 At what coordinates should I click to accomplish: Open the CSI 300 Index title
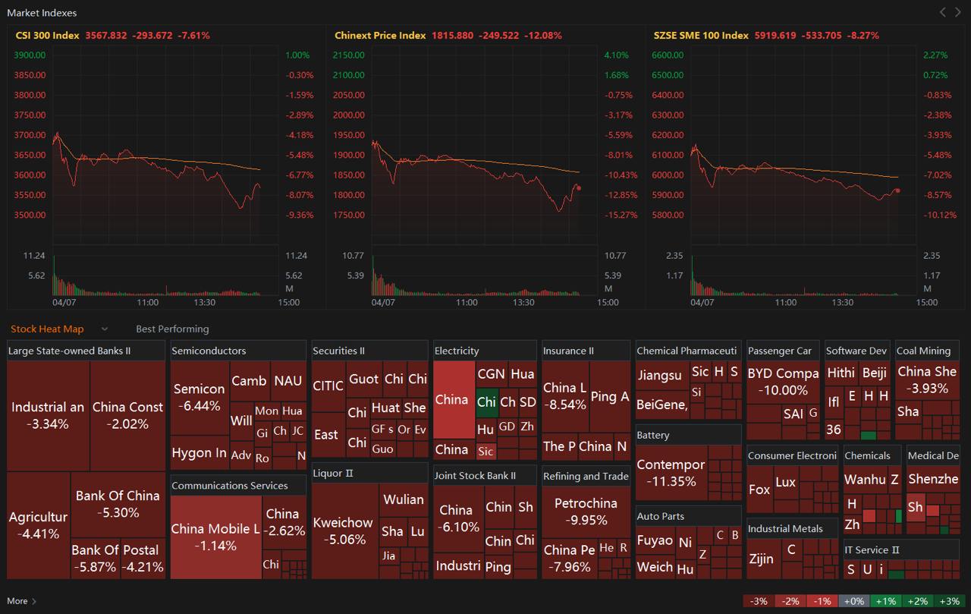pos(47,36)
